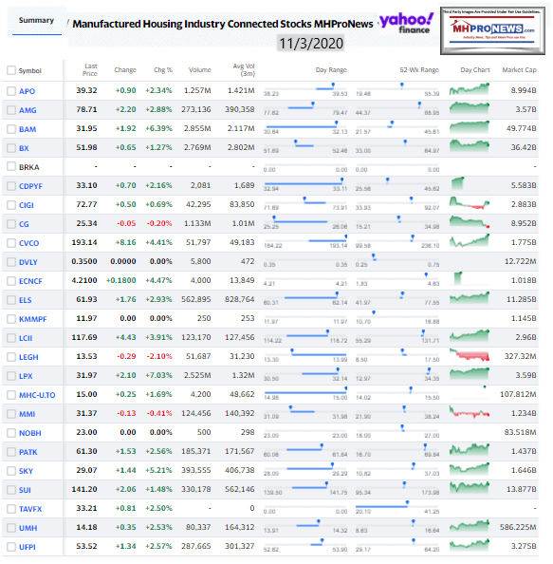Open the LEGH symbol link
Image resolution: width=553 pixels, height=564 pixels.
(28, 357)
